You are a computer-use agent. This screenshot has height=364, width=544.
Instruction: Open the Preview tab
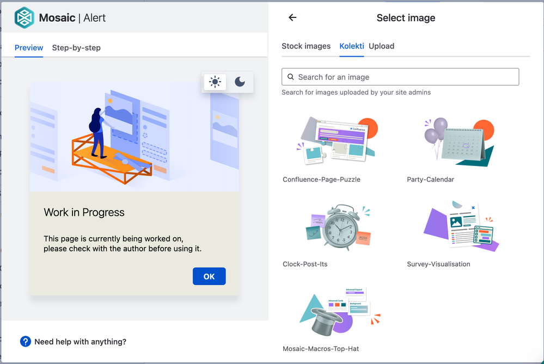point(29,48)
